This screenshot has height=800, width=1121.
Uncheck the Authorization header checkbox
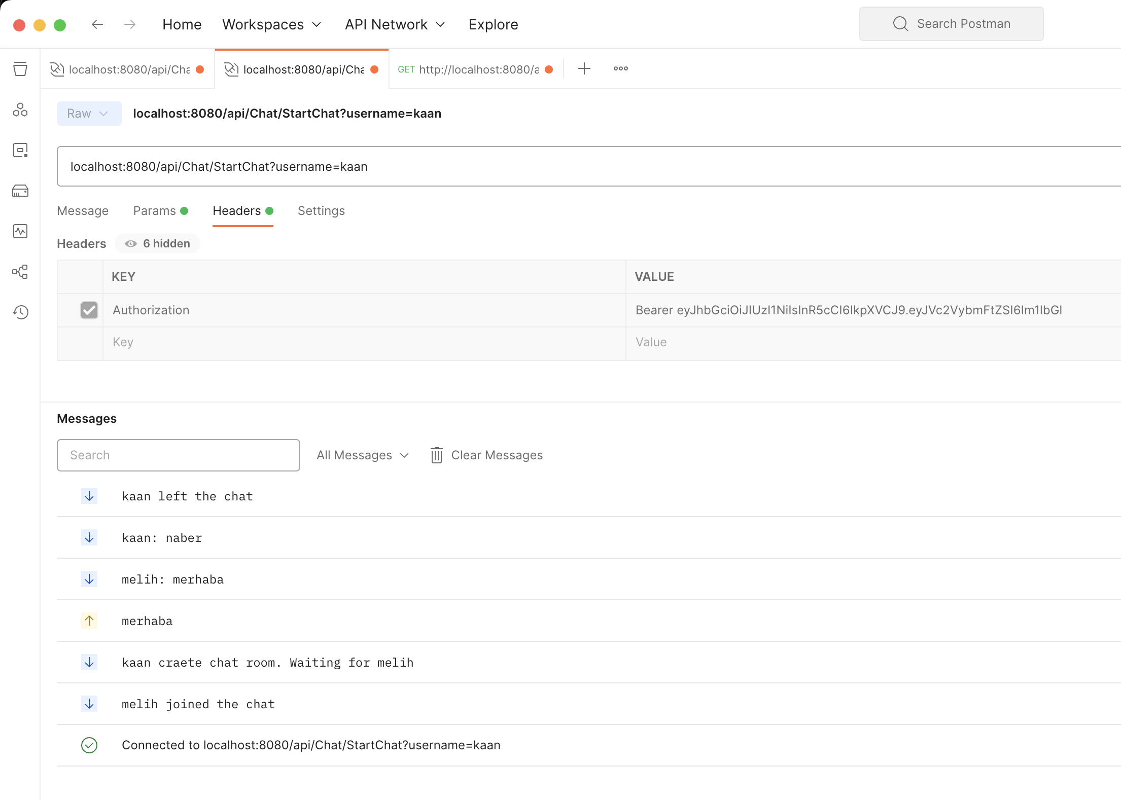click(x=89, y=310)
